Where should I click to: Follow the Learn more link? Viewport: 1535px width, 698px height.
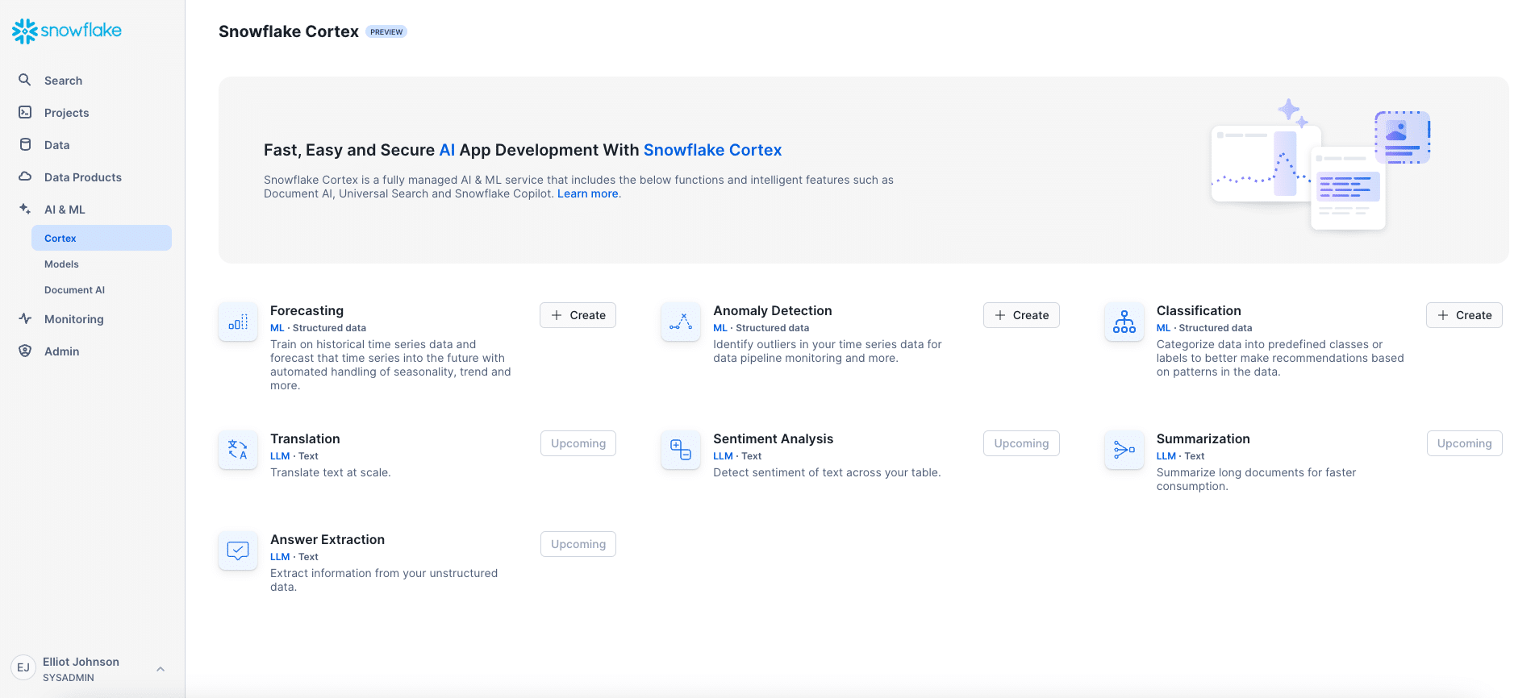point(587,193)
